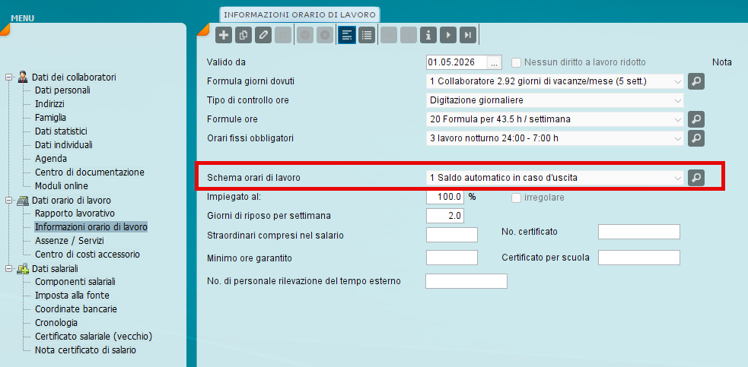Open Certificato salariale (vecchio) tree item
Image resolution: width=748 pixels, height=367 pixels.
coord(94,337)
